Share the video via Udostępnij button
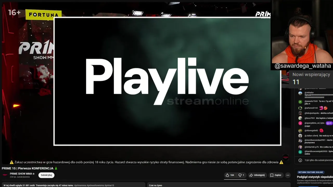 coord(257,175)
